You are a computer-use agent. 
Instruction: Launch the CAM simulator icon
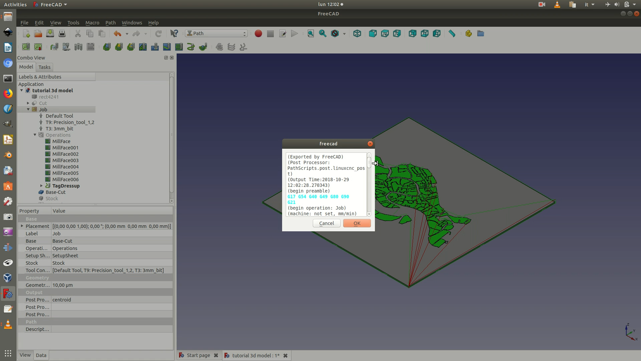coord(66,47)
